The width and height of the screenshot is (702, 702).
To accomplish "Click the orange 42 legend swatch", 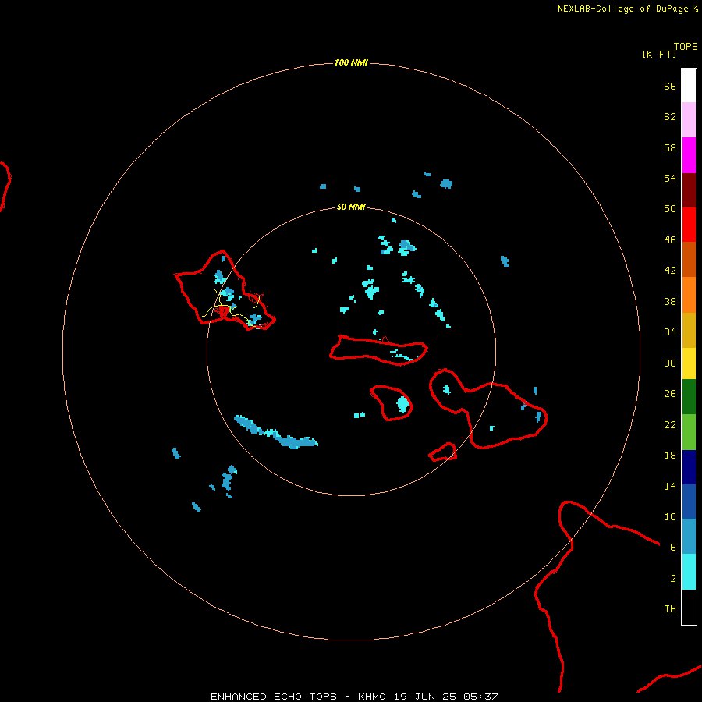I will tap(689, 295).
